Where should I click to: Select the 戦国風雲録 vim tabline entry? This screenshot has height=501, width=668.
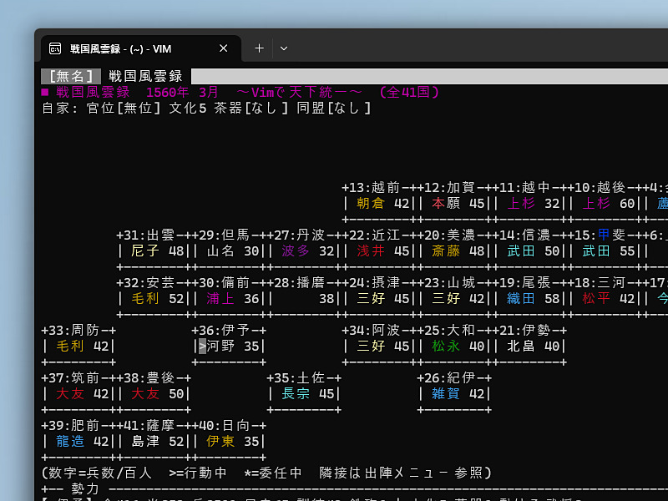pos(145,76)
